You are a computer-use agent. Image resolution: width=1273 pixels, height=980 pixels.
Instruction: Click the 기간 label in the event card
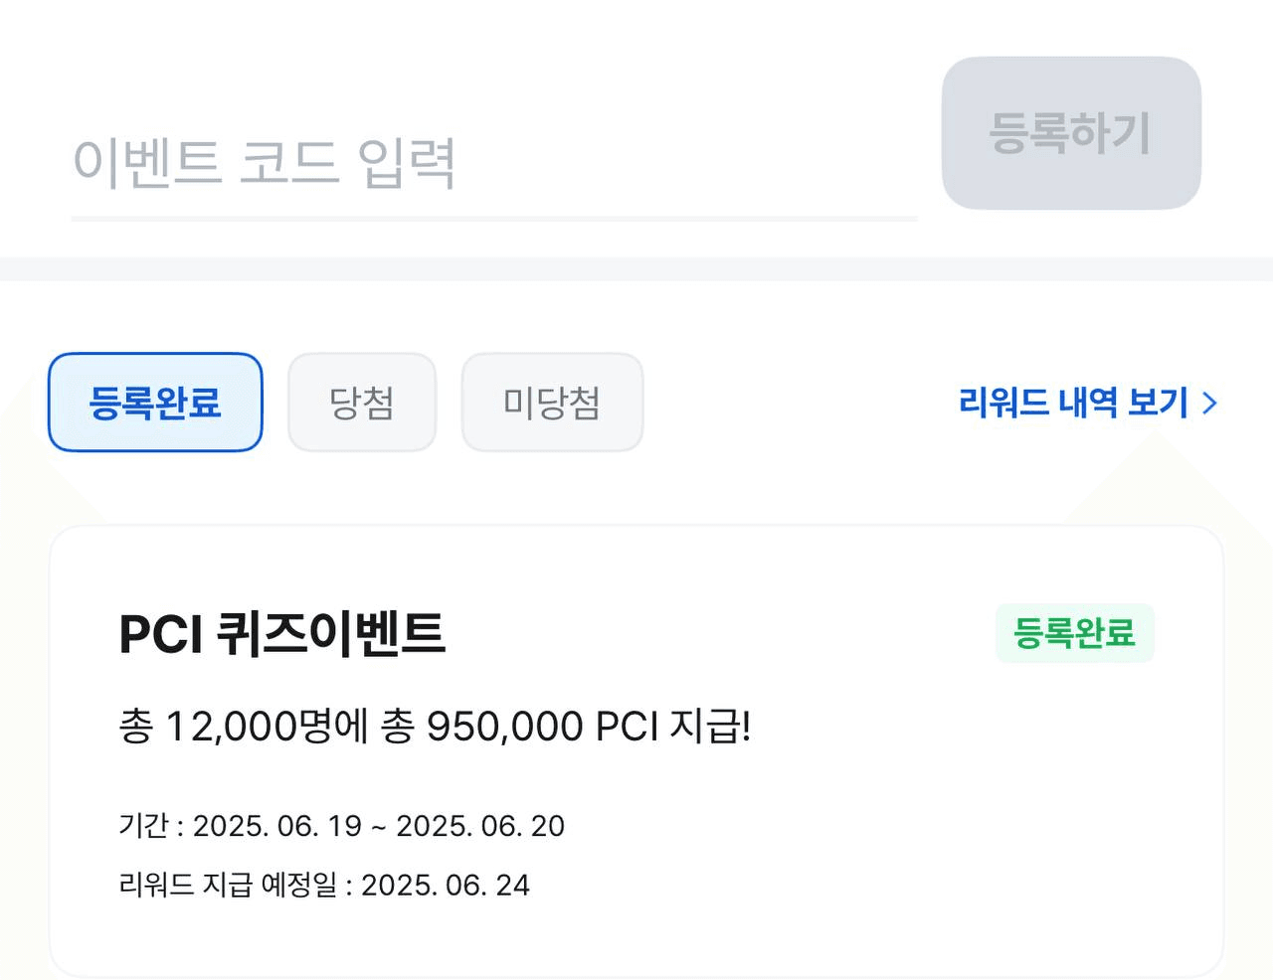pos(144,826)
